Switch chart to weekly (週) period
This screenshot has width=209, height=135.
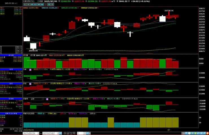tap(49, 5)
